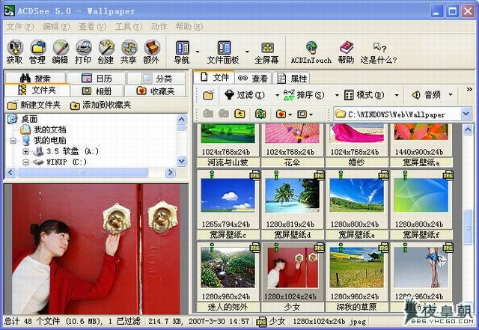Viewport: 479px width, 330px height.
Task: Click the 打印 (Print) icon
Action: [x=83, y=52]
